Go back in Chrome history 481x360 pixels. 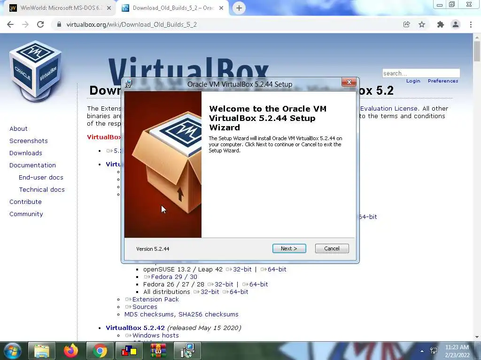[10, 24]
